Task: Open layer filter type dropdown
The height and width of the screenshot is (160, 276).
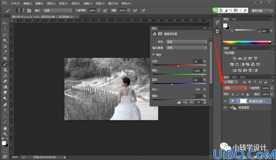Action: (231, 82)
